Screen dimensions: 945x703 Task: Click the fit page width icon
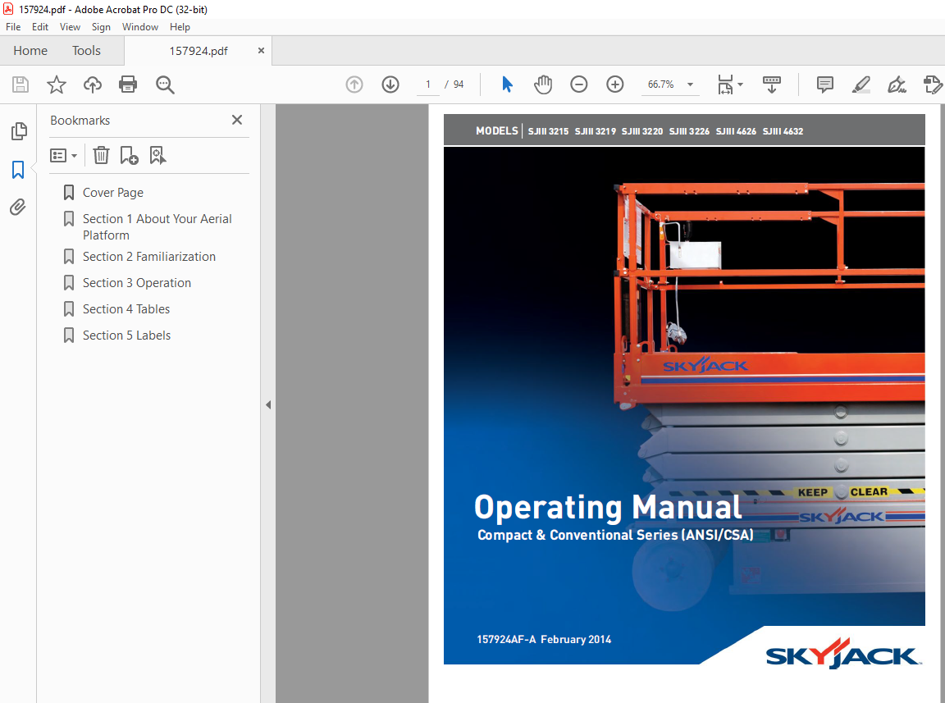click(726, 84)
